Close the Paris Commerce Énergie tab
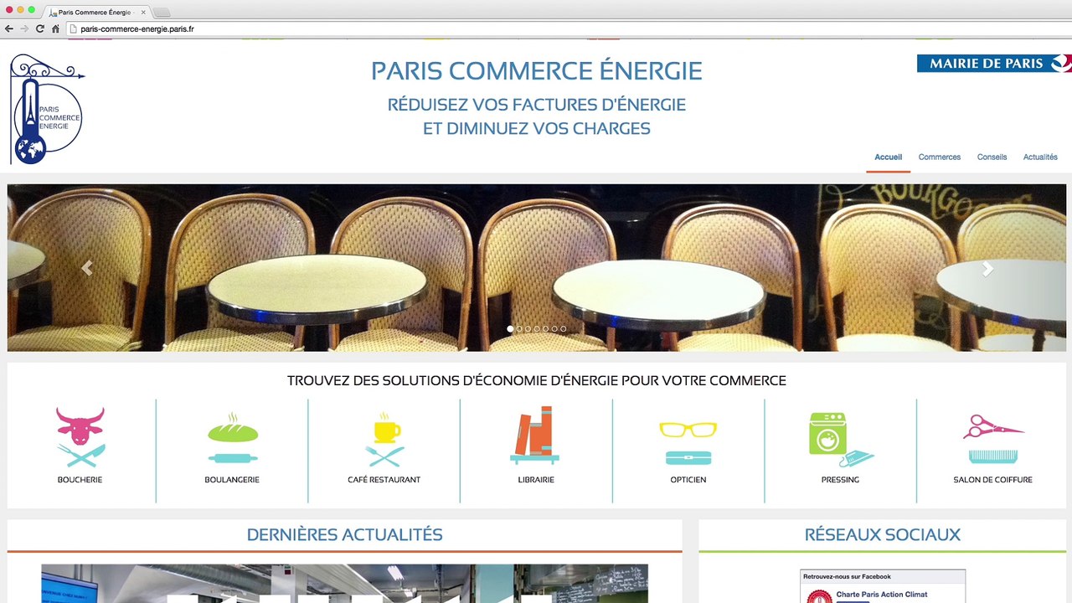Image resolution: width=1072 pixels, height=603 pixels. 143,13
